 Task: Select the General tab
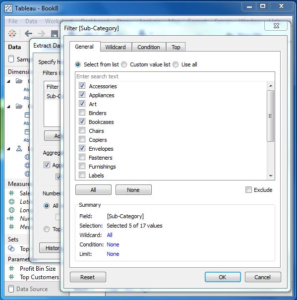click(84, 47)
